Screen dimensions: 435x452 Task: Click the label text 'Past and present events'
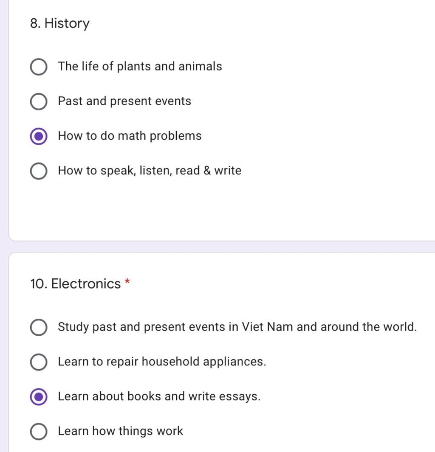[124, 101]
